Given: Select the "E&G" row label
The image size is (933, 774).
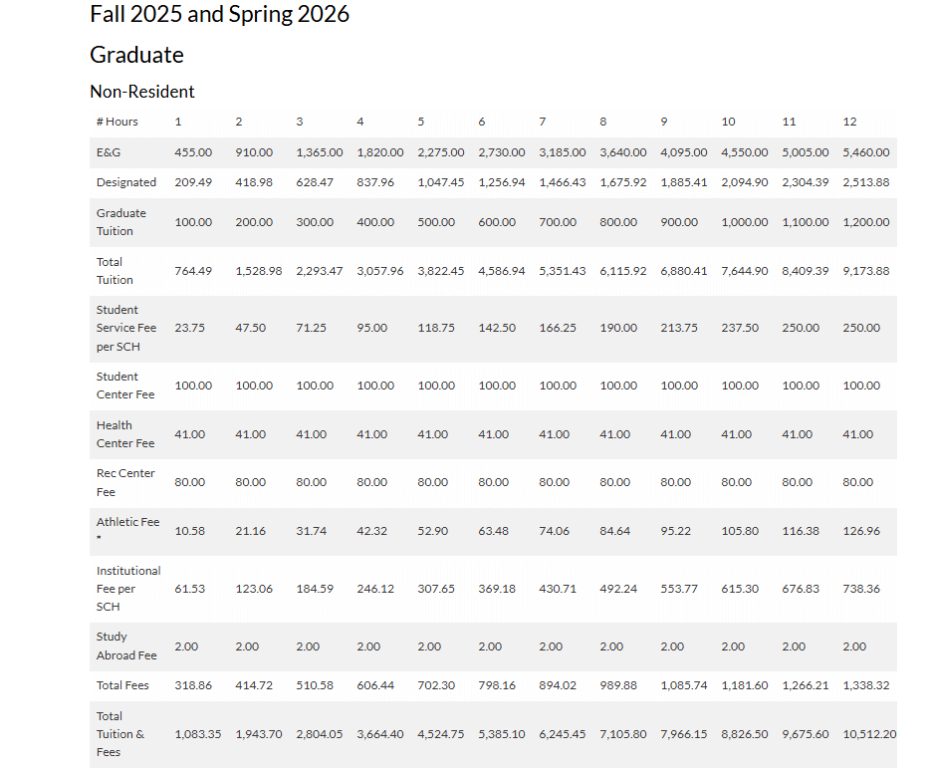Looking at the screenshot, I should point(108,152).
